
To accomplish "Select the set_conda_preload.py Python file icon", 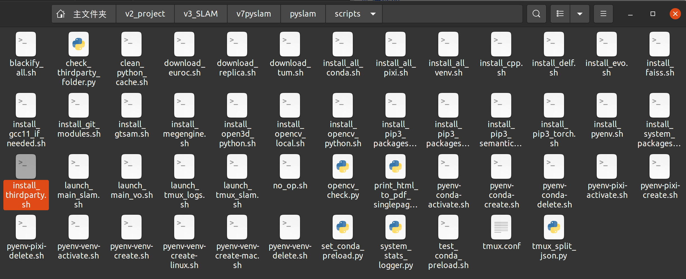I will coord(343,227).
